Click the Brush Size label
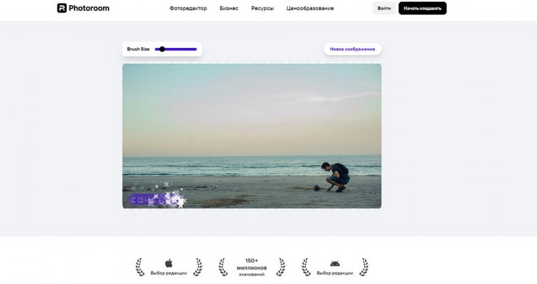Viewport: 537px width, 284px height. 138,49
